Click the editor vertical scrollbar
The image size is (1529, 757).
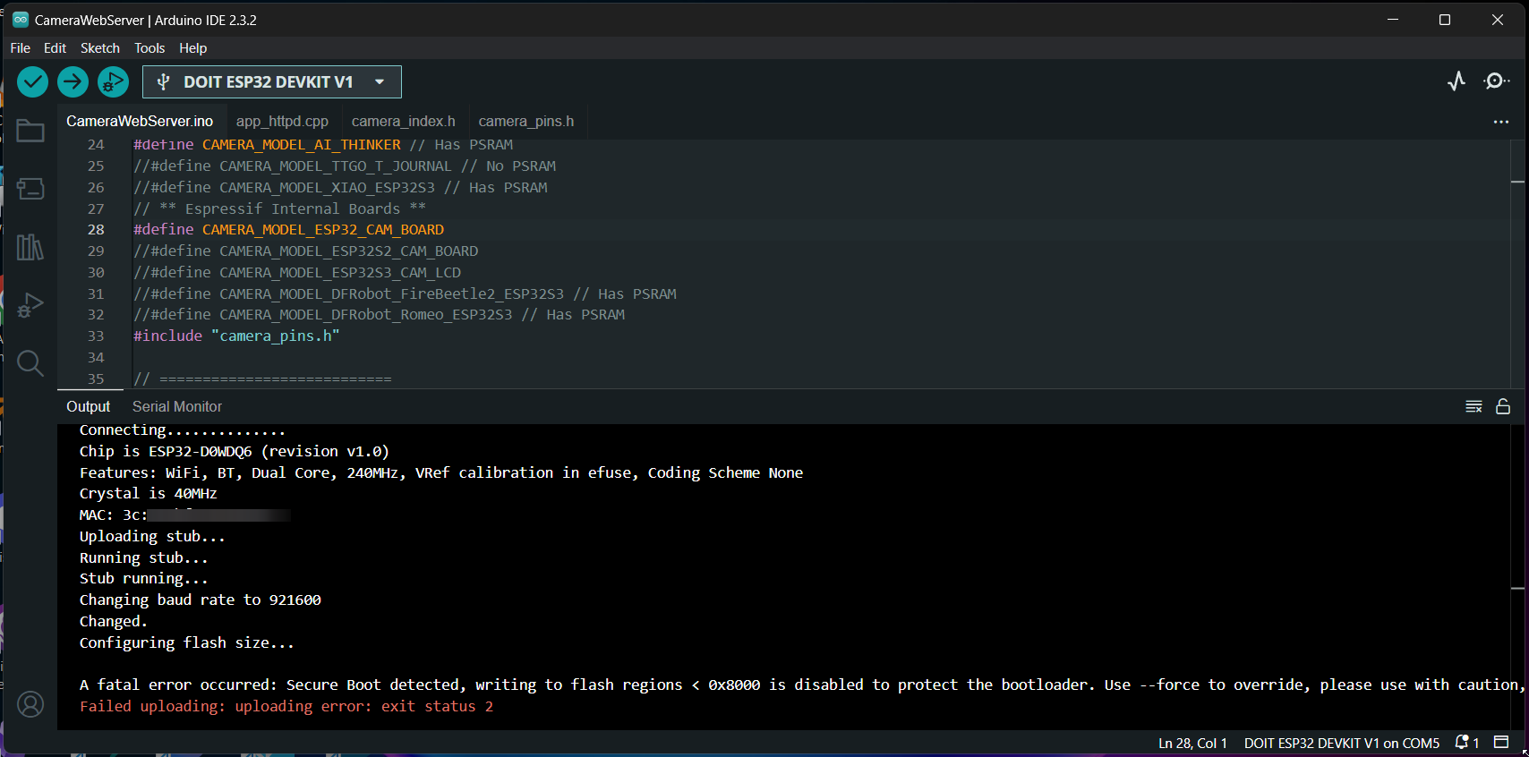1517,264
